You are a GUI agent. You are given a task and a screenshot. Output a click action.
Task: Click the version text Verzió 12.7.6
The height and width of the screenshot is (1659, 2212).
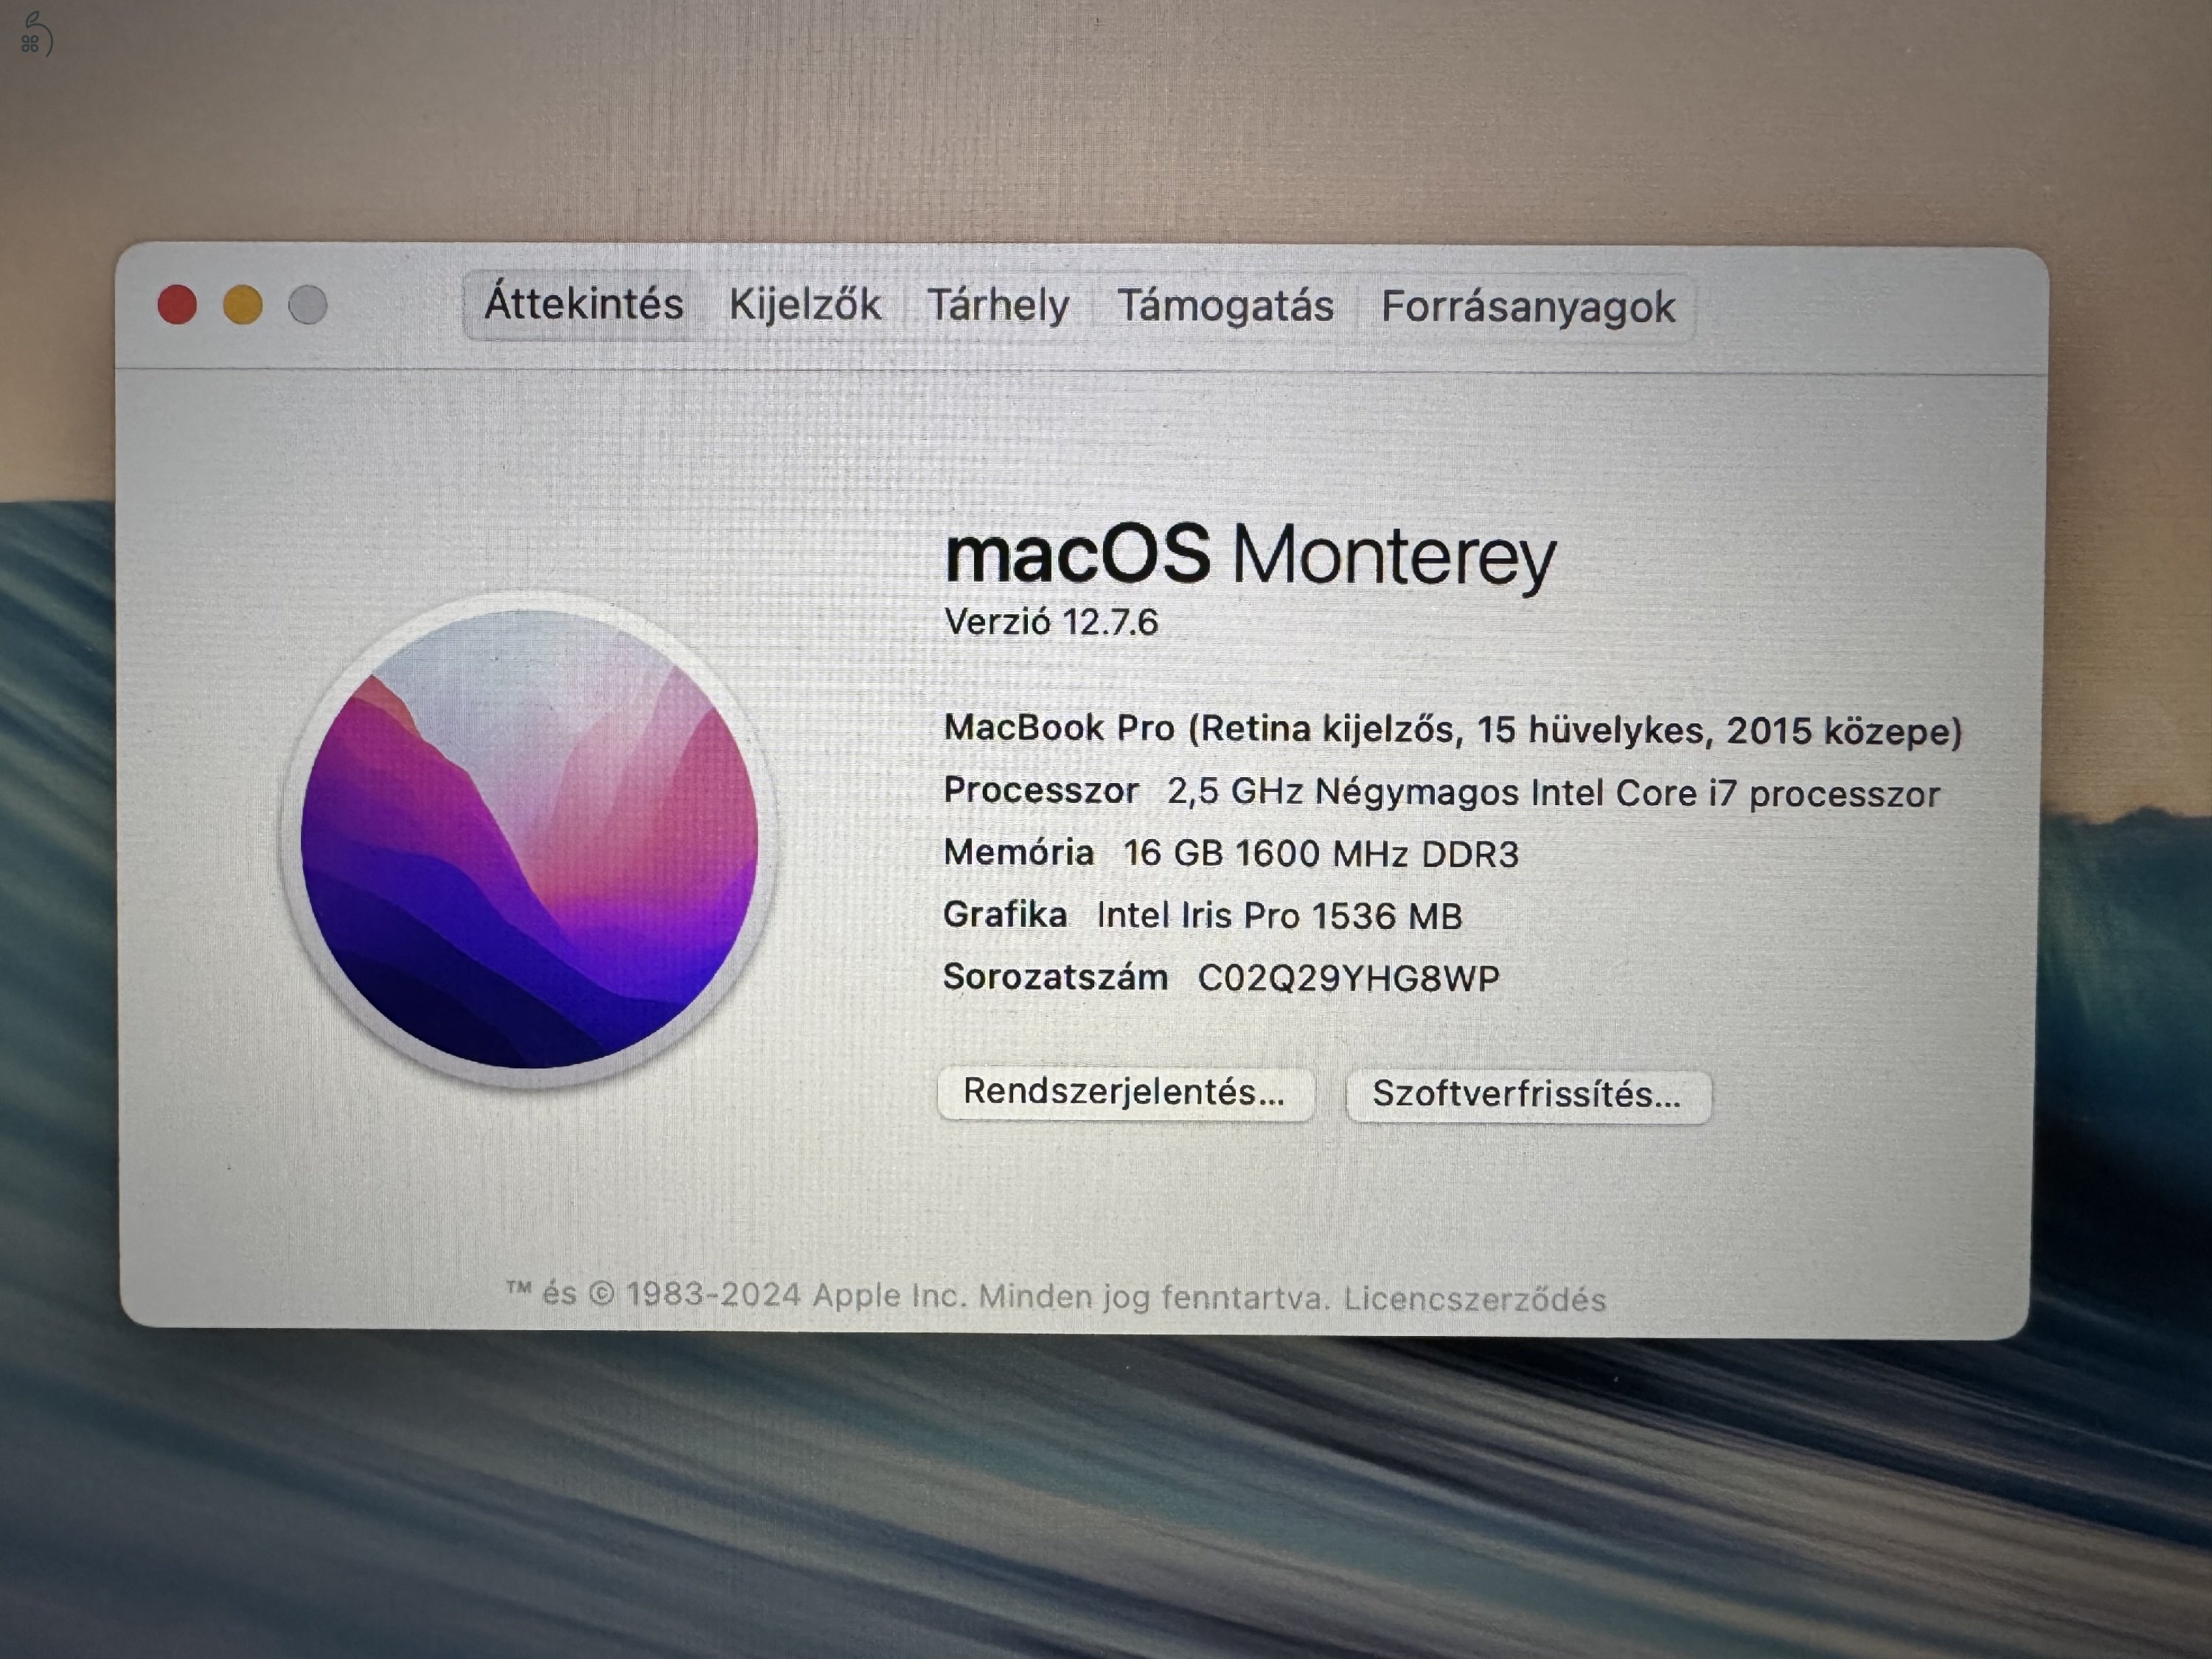(x=1051, y=622)
